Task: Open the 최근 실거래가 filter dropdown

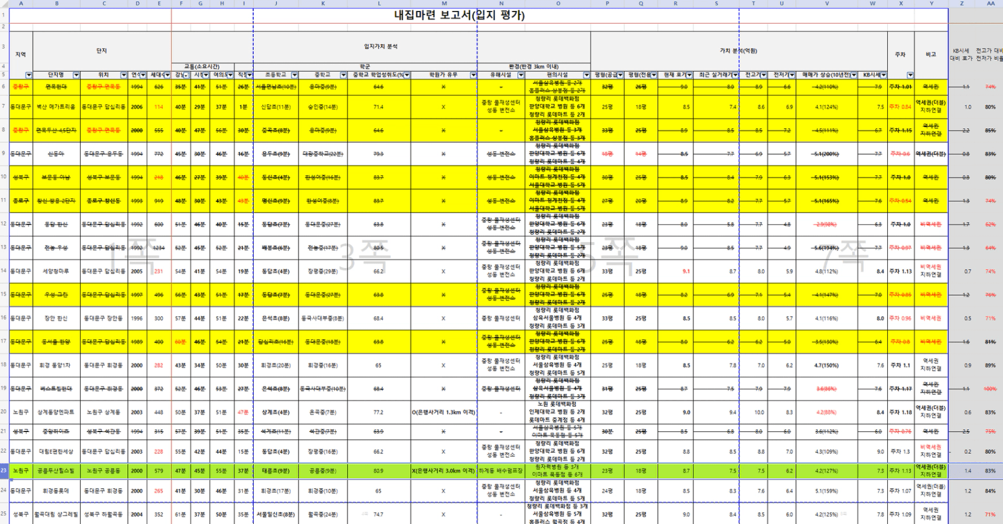Action: [735, 75]
